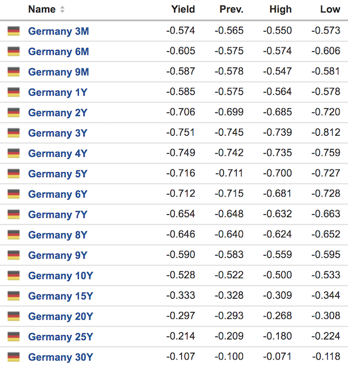The image size is (348, 365).
Task: Click the Low column header
Action: [x=330, y=9]
